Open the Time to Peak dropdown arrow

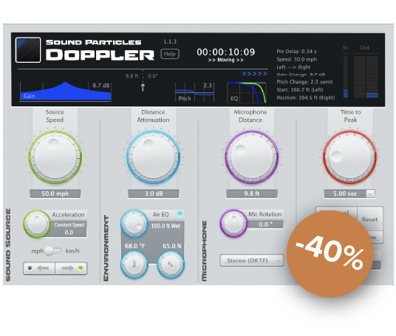370,193
